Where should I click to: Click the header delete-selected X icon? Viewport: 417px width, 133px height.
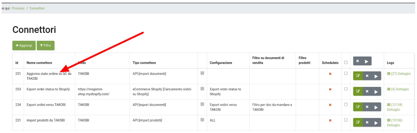[357, 61]
